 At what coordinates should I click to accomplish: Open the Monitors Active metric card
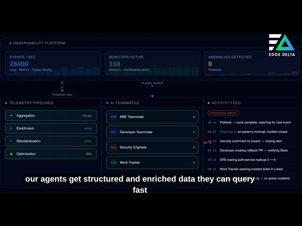coord(152,64)
